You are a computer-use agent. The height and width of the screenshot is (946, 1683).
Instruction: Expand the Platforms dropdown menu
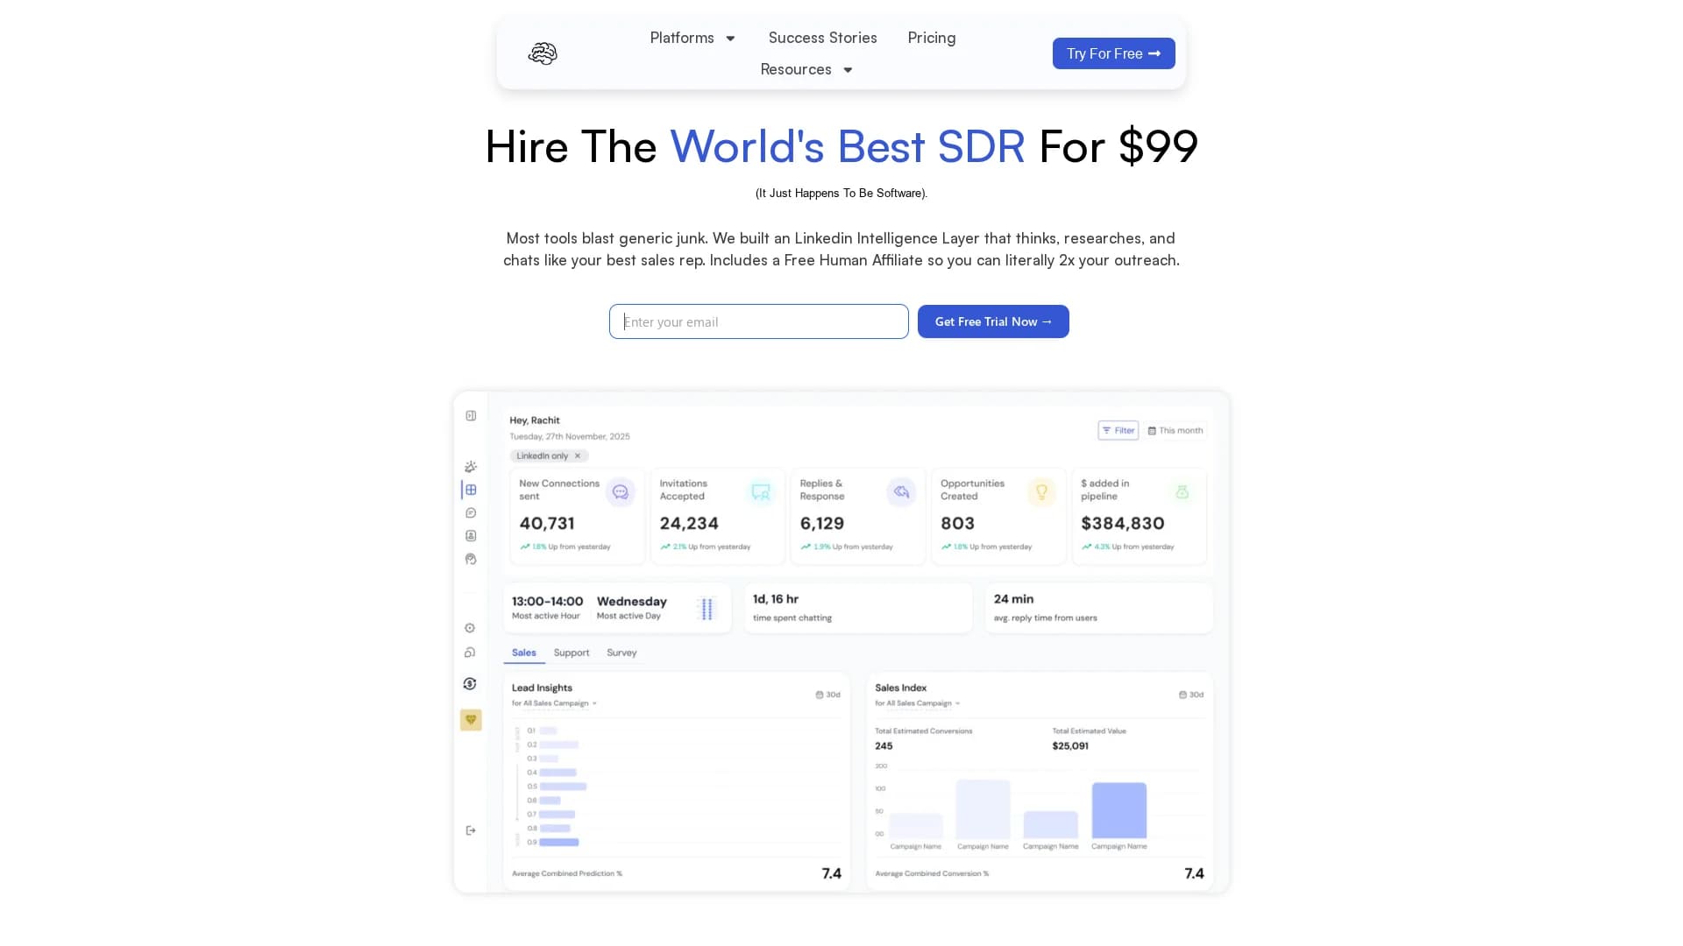point(692,38)
